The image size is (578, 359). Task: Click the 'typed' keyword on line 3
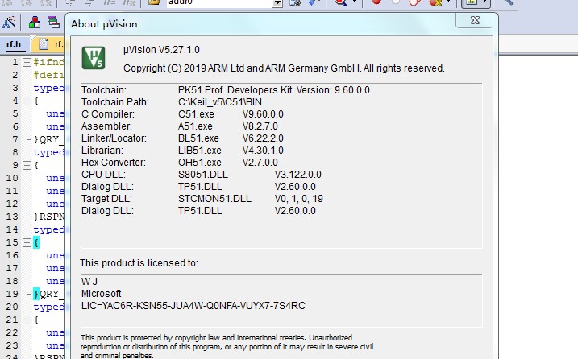click(x=48, y=88)
